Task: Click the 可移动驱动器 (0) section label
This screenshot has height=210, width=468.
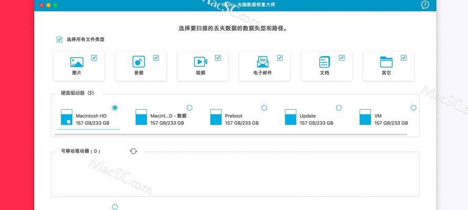Action: click(80, 151)
